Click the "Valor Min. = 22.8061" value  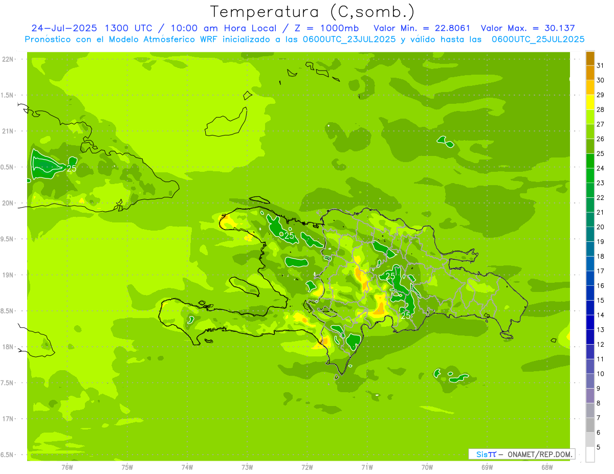click(x=422, y=28)
